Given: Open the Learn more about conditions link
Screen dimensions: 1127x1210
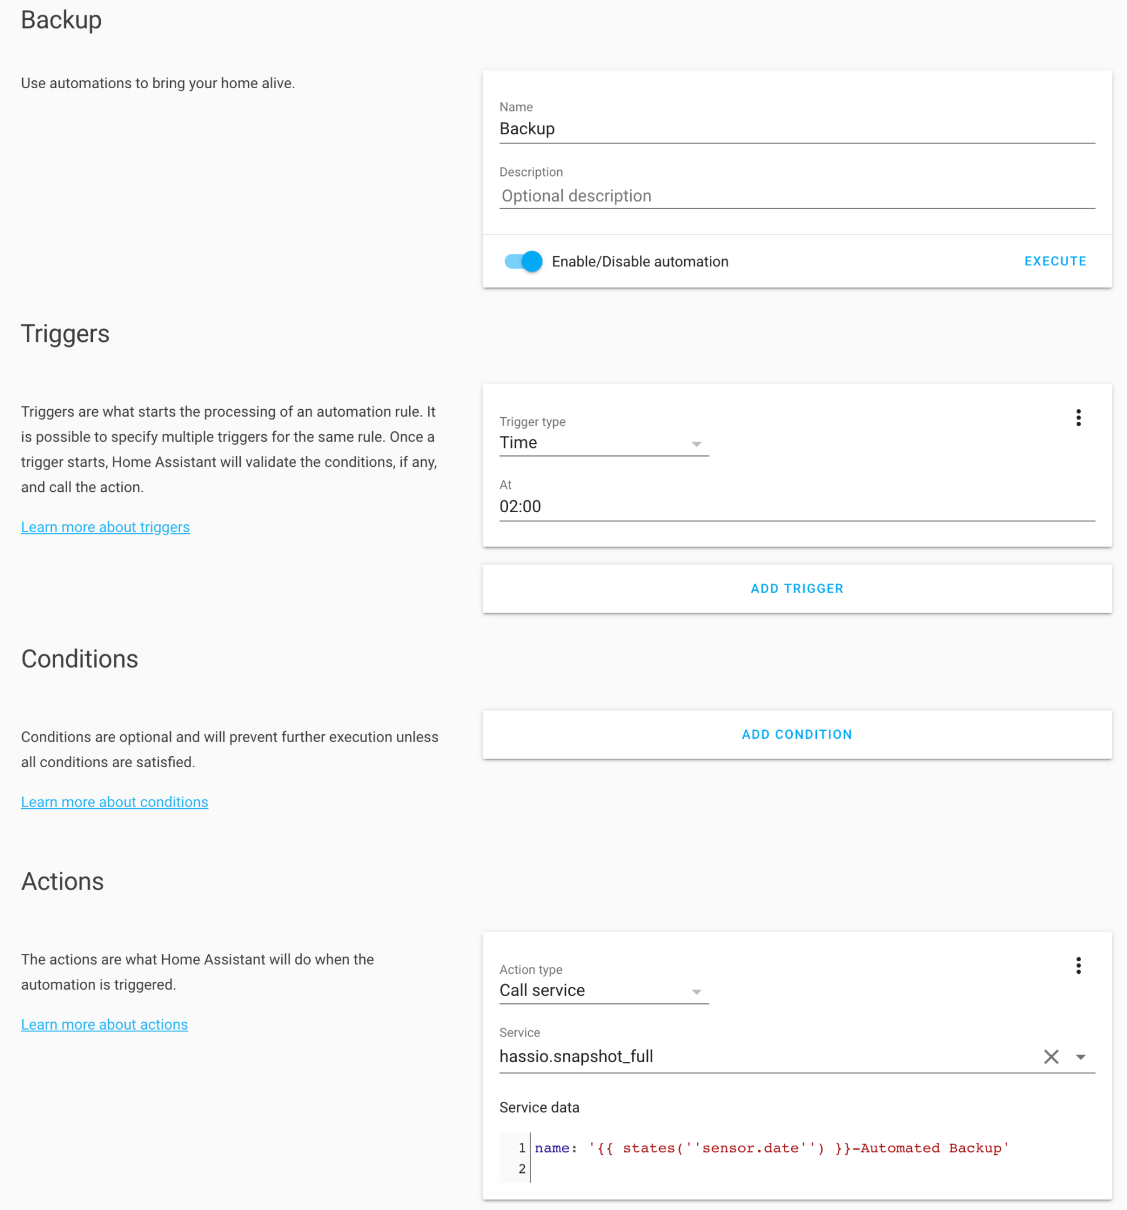Looking at the screenshot, I should (114, 801).
